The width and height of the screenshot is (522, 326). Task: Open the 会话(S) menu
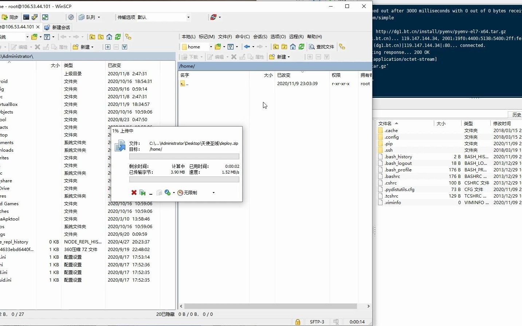(x=260, y=37)
